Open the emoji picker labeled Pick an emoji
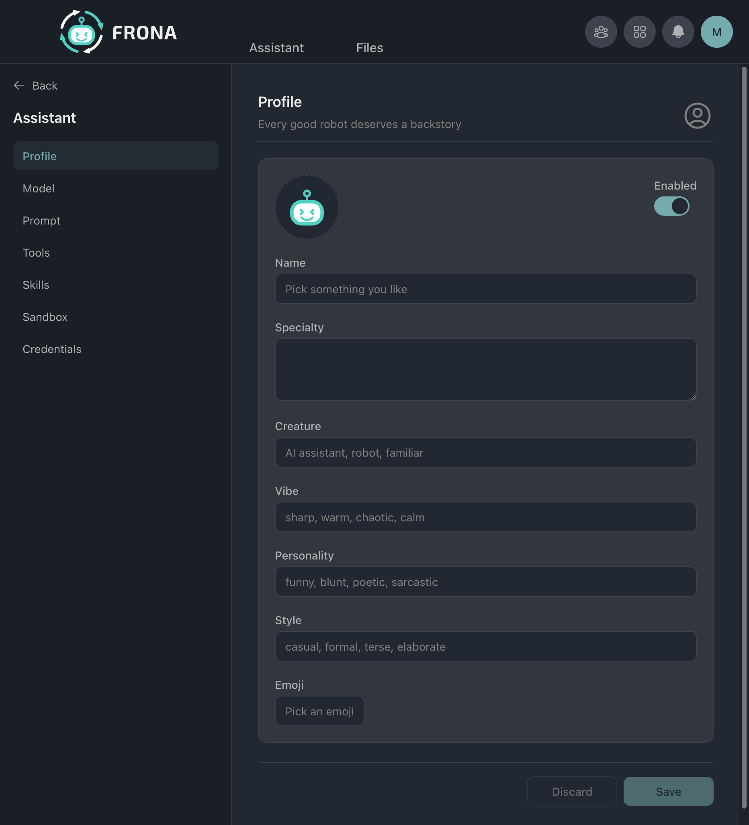Screen dimensions: 749x825 (319, 711)
